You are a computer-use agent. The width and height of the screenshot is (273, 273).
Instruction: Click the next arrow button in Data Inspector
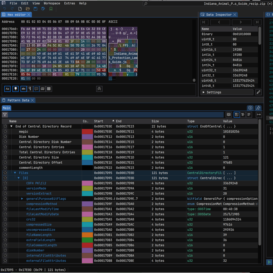241,22
